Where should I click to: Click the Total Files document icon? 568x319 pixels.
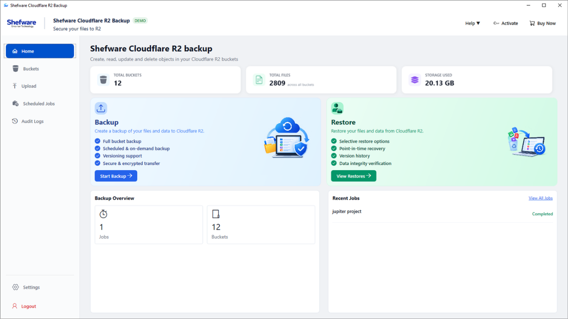(x=259, y=80)
